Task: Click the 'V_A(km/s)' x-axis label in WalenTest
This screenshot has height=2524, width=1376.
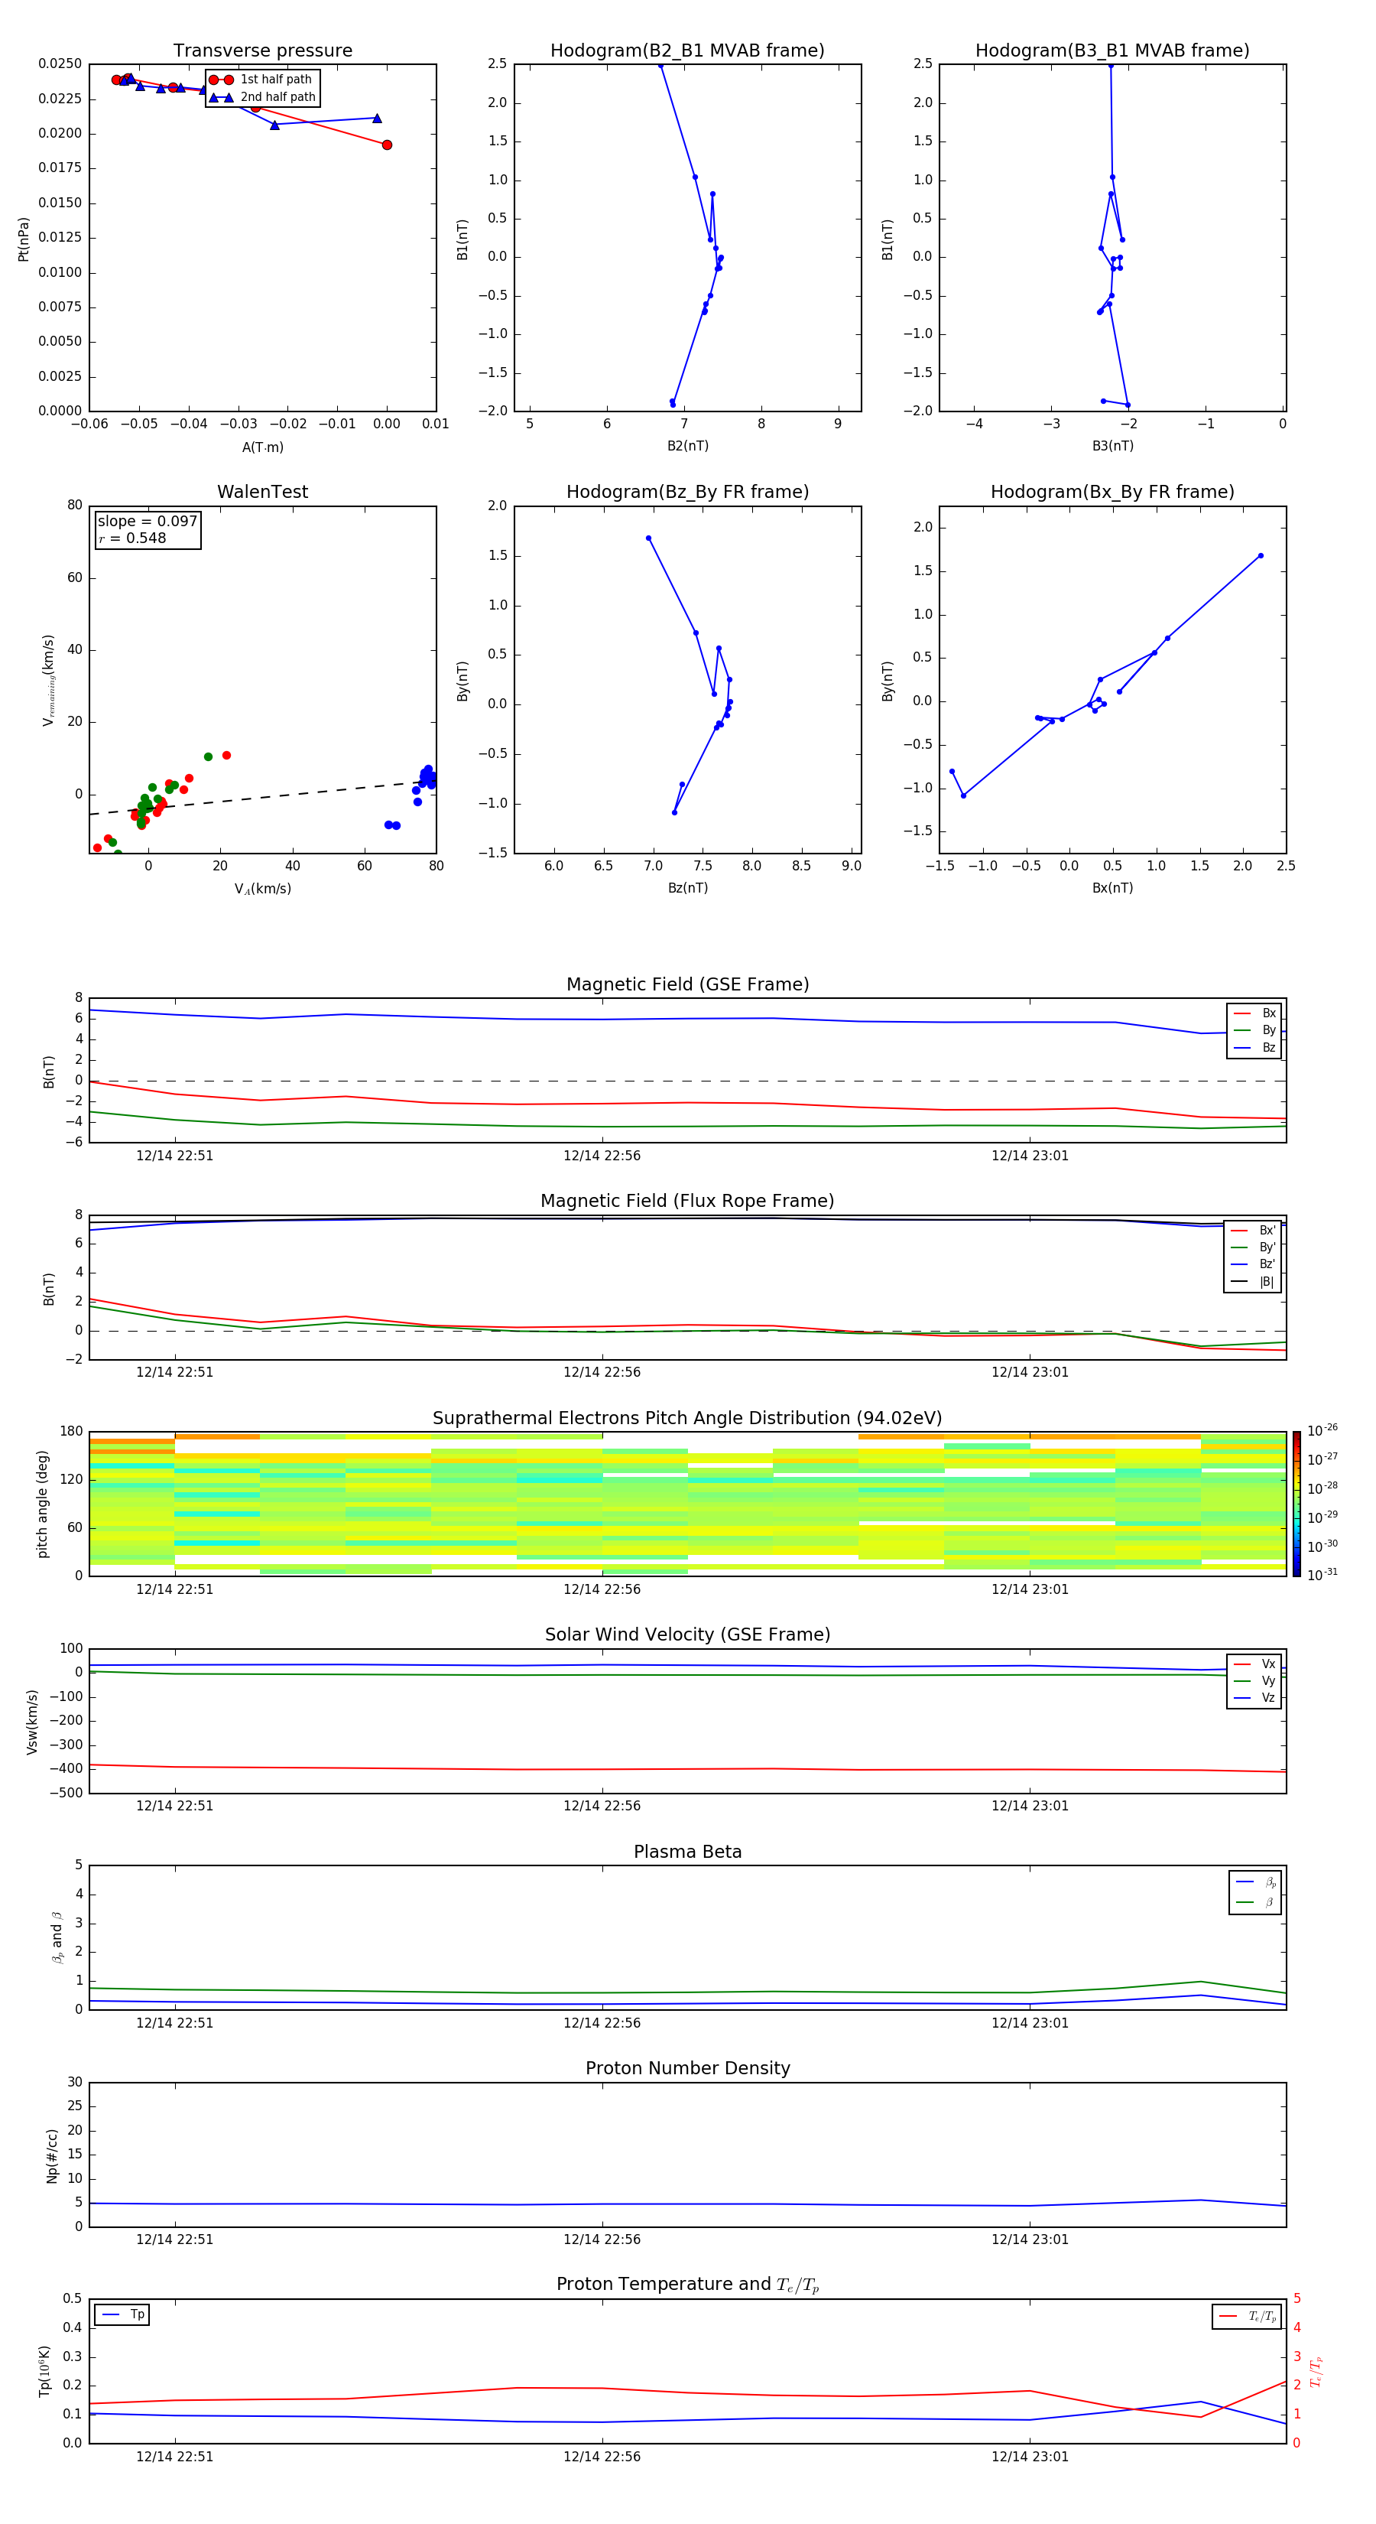Action: [262, 889]
